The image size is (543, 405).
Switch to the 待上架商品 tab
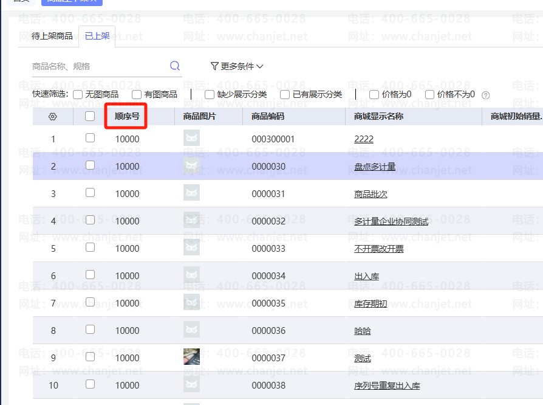[52, 36]
